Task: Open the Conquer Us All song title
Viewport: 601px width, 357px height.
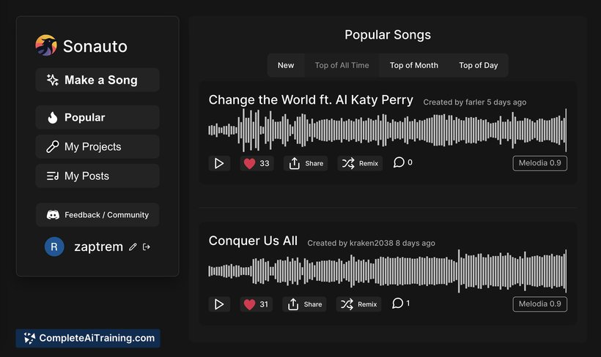Action: click(253, 241)
